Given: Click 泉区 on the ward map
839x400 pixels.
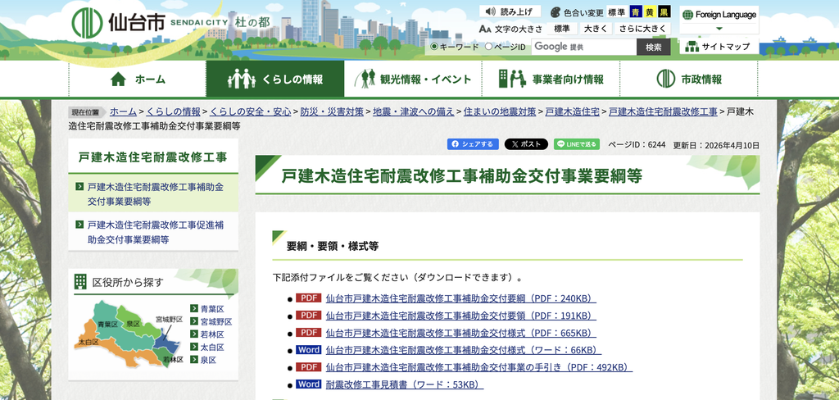Looking at the screenshot, I should [x=134, y=324].
